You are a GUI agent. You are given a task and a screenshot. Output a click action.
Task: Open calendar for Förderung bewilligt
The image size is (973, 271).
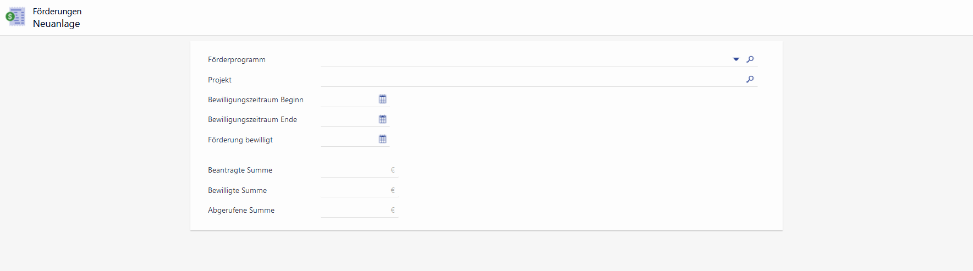point(383,139)
